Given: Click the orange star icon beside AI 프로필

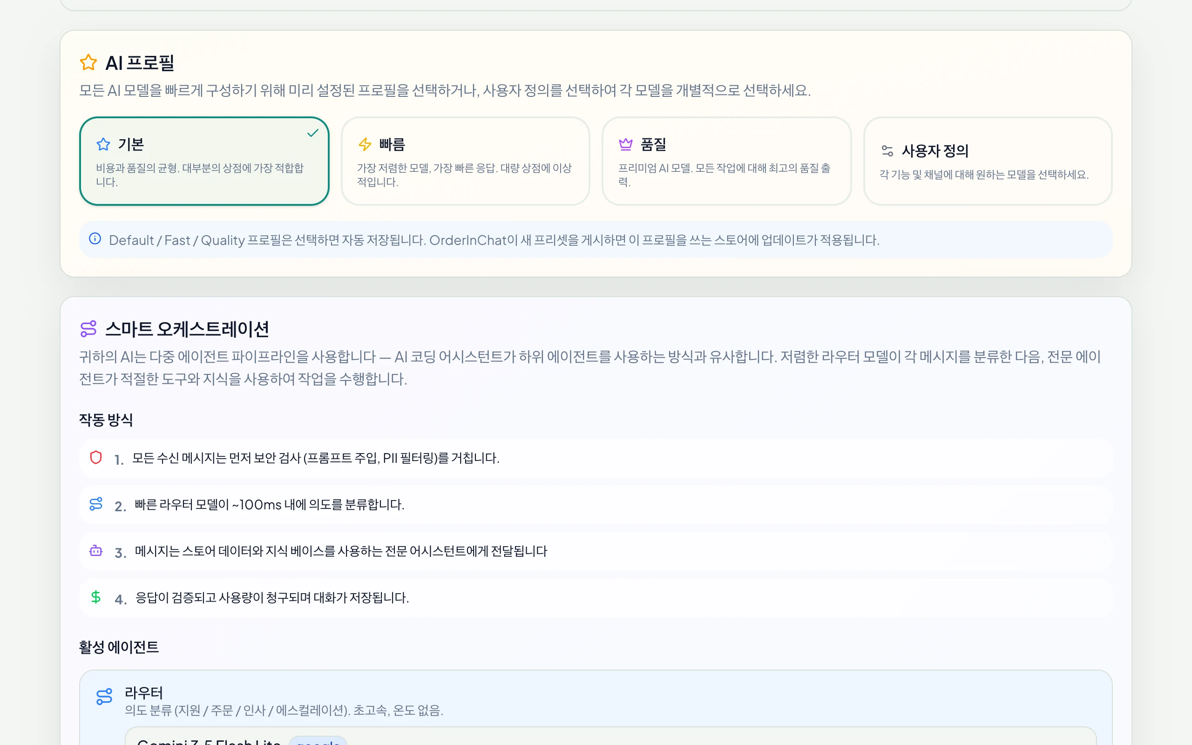Looking at the screenshot, I should coord(88,62).
